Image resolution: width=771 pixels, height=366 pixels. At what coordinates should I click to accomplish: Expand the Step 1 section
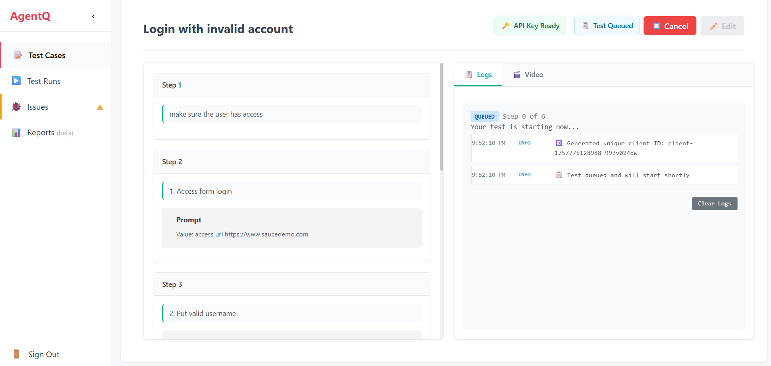point(292,85)
